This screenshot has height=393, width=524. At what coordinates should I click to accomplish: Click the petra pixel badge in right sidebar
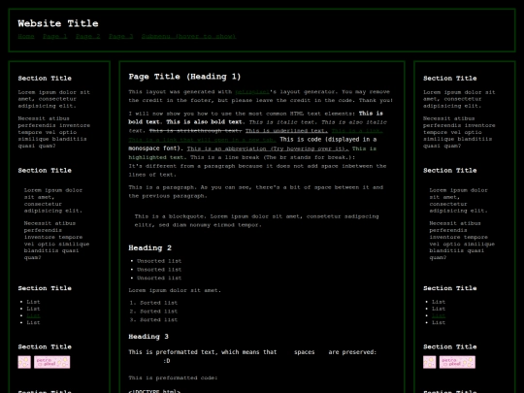pyautogui.click(x=457, y=362)
